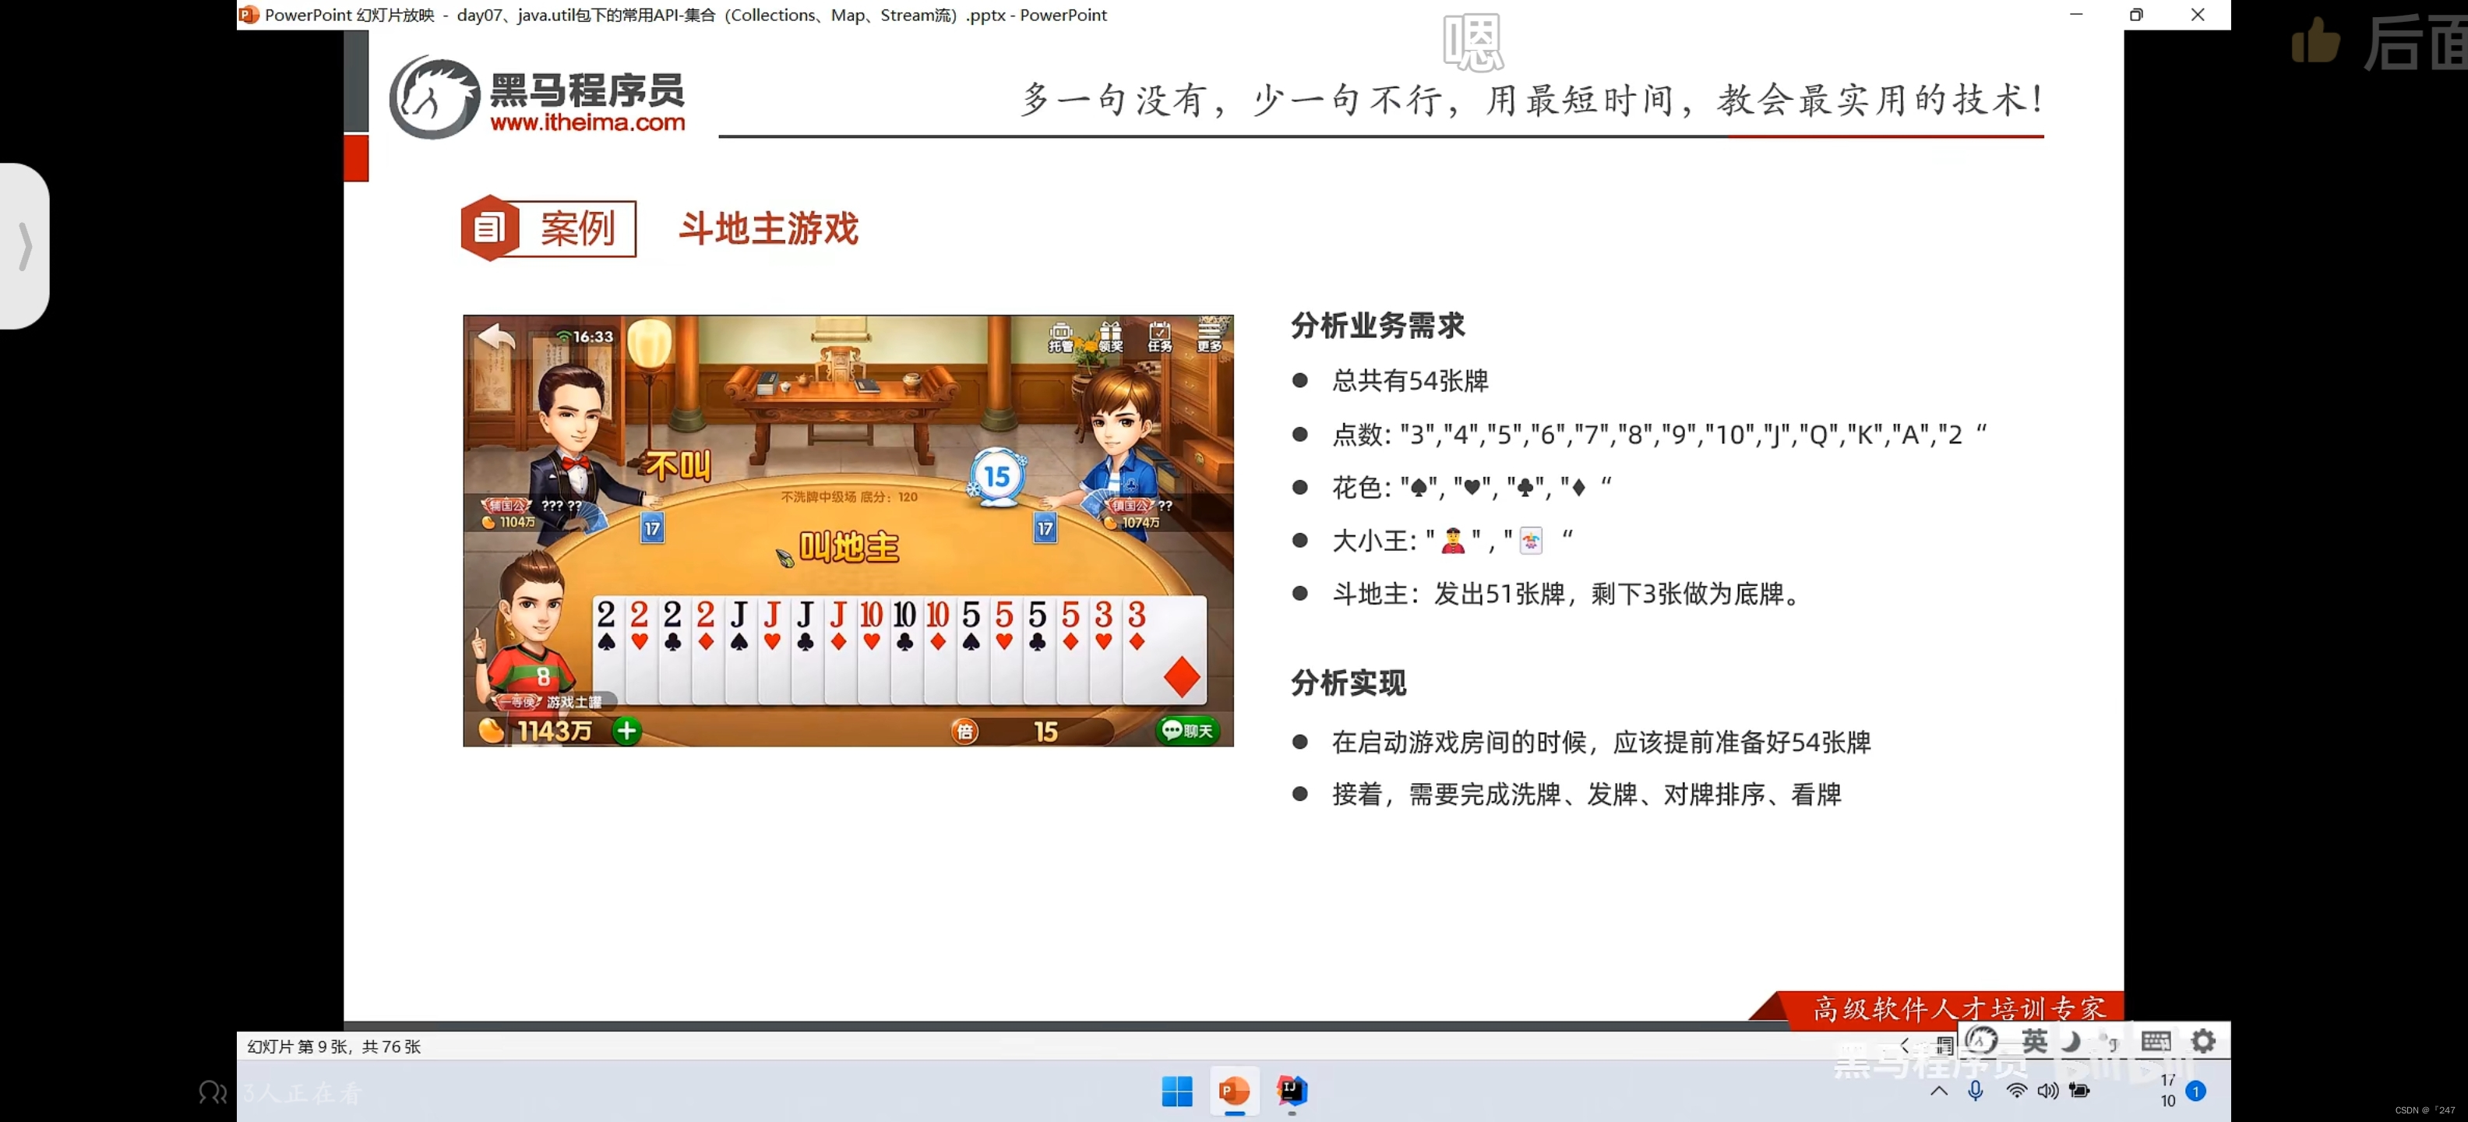Open the IME soft keyboard icon
Screen dimensions: 2468x1122
2156,1040
